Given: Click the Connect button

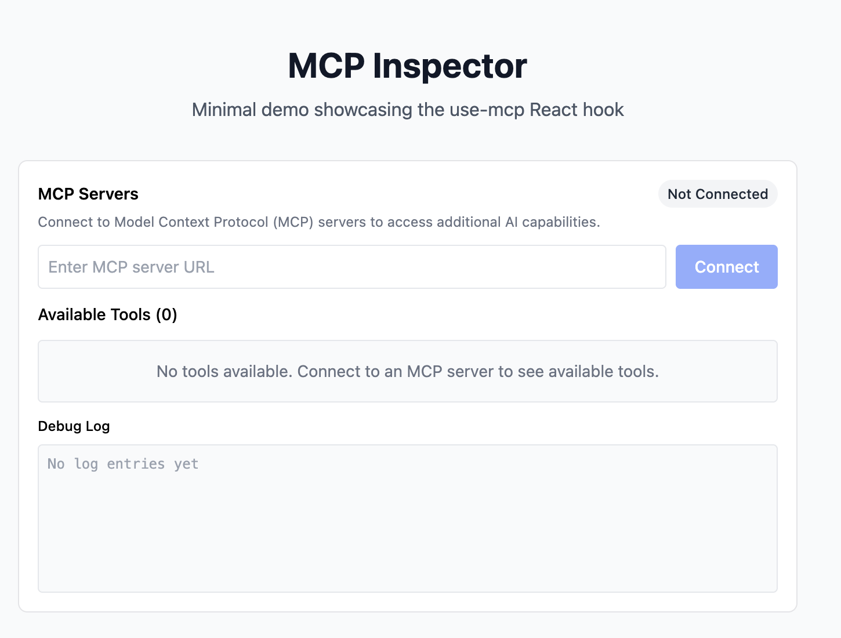Looking at the screenshot, I should coord(726,267).
